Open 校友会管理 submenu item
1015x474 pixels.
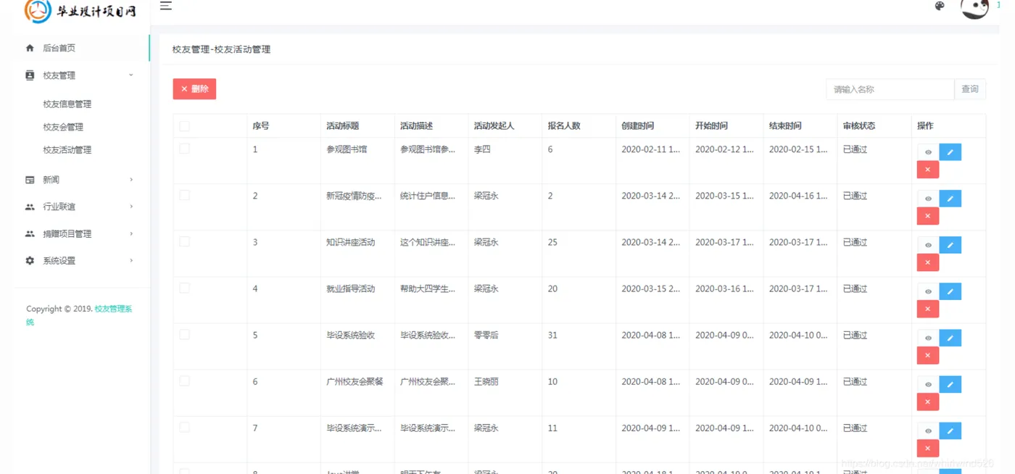(x=63, y=127)
